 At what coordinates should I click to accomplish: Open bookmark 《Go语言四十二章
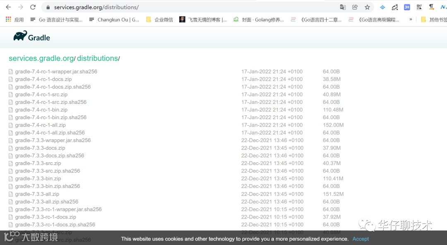point(316,19)
